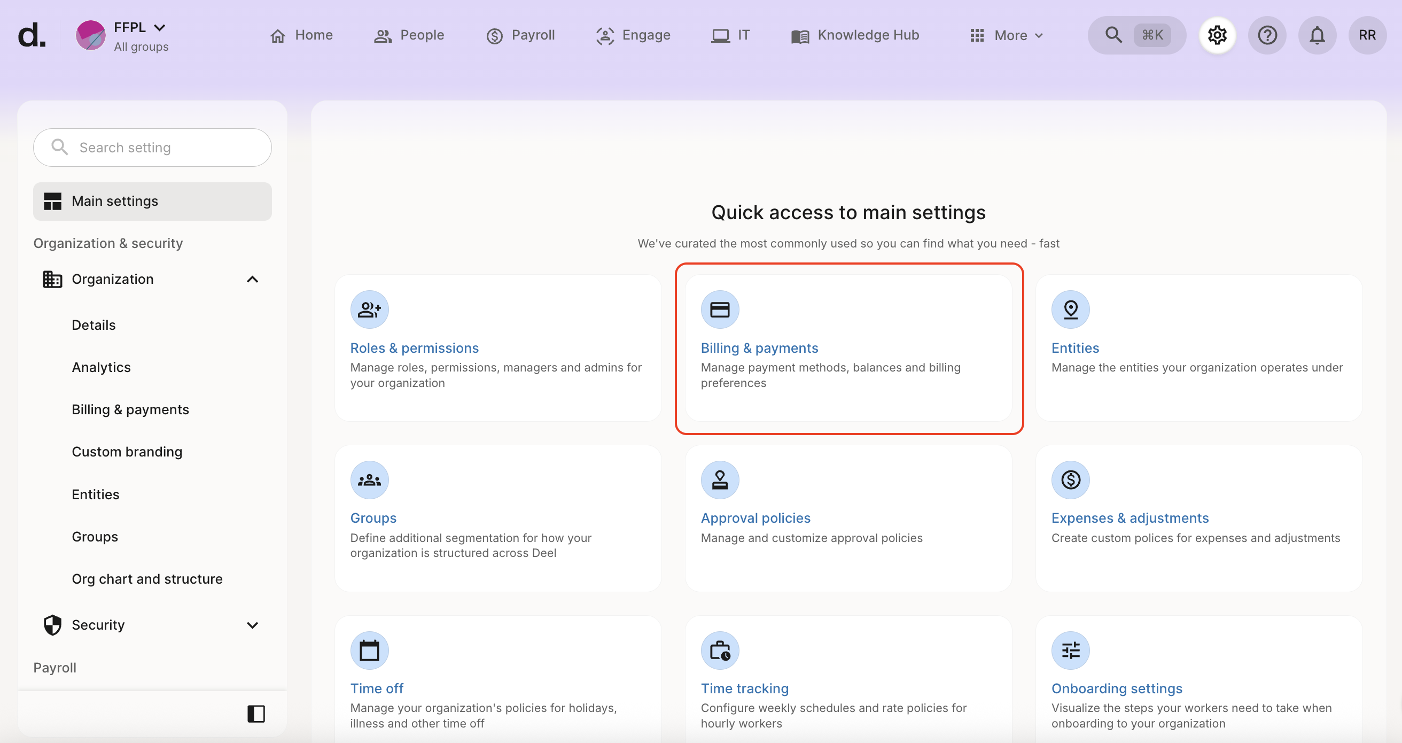Image resolution: width=1402 pixels, height=743 pixels.
Task: Open notifications bell icon
Action: coord(1317,35)
